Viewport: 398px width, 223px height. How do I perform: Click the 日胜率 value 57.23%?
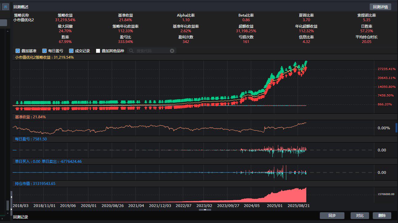pos(367,31)
